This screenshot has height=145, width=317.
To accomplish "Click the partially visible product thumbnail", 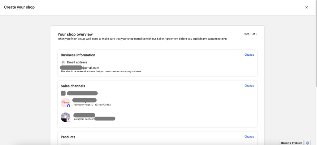I will 65,144.
